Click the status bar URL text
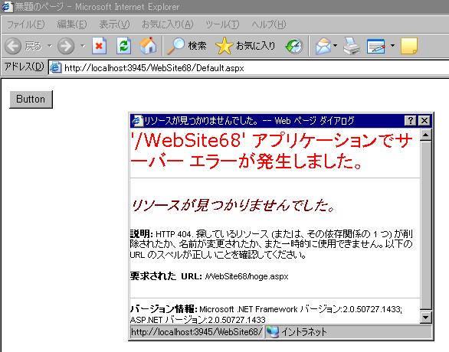449x352 pixels. tap(196, 331)
